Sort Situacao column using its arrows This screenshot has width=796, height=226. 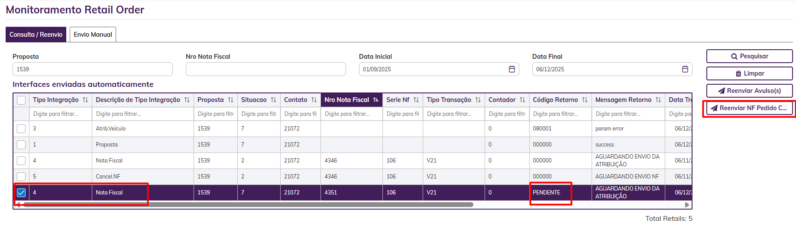273,100
